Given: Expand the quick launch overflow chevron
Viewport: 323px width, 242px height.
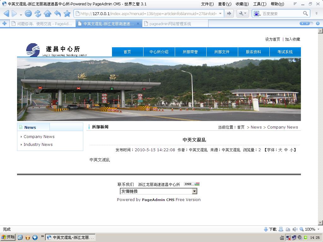Looking at the screenshot, I should [43, 236].
